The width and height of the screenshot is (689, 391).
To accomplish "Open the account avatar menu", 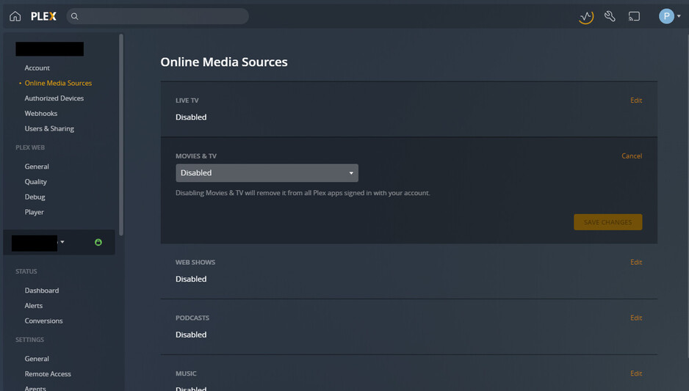I will pos(669,16).
